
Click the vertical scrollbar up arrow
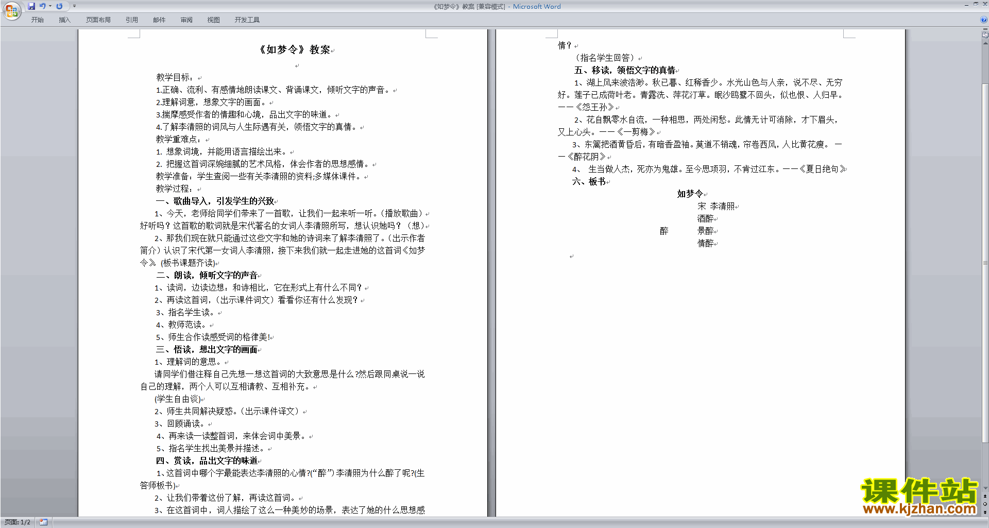(x=985, y=43)
